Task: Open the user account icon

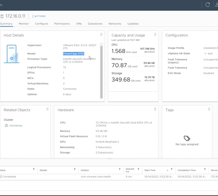Action: (x=217, y=5)
